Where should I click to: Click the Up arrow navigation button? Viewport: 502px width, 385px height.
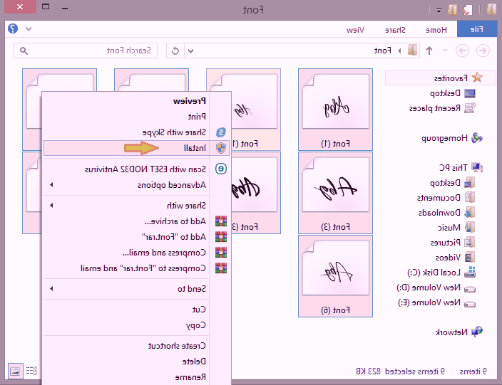(x=429, y=51)
